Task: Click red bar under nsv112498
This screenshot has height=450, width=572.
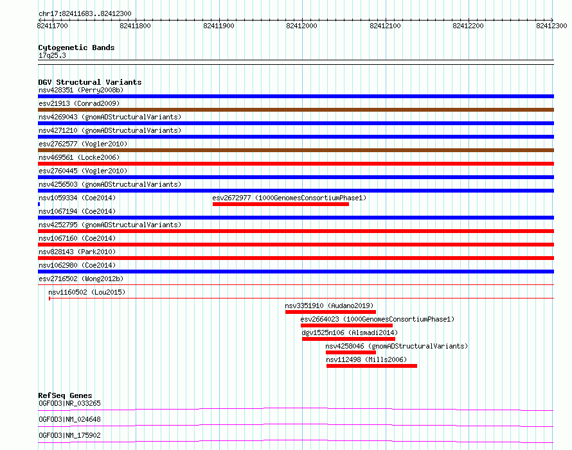Action: pos(371,366)
